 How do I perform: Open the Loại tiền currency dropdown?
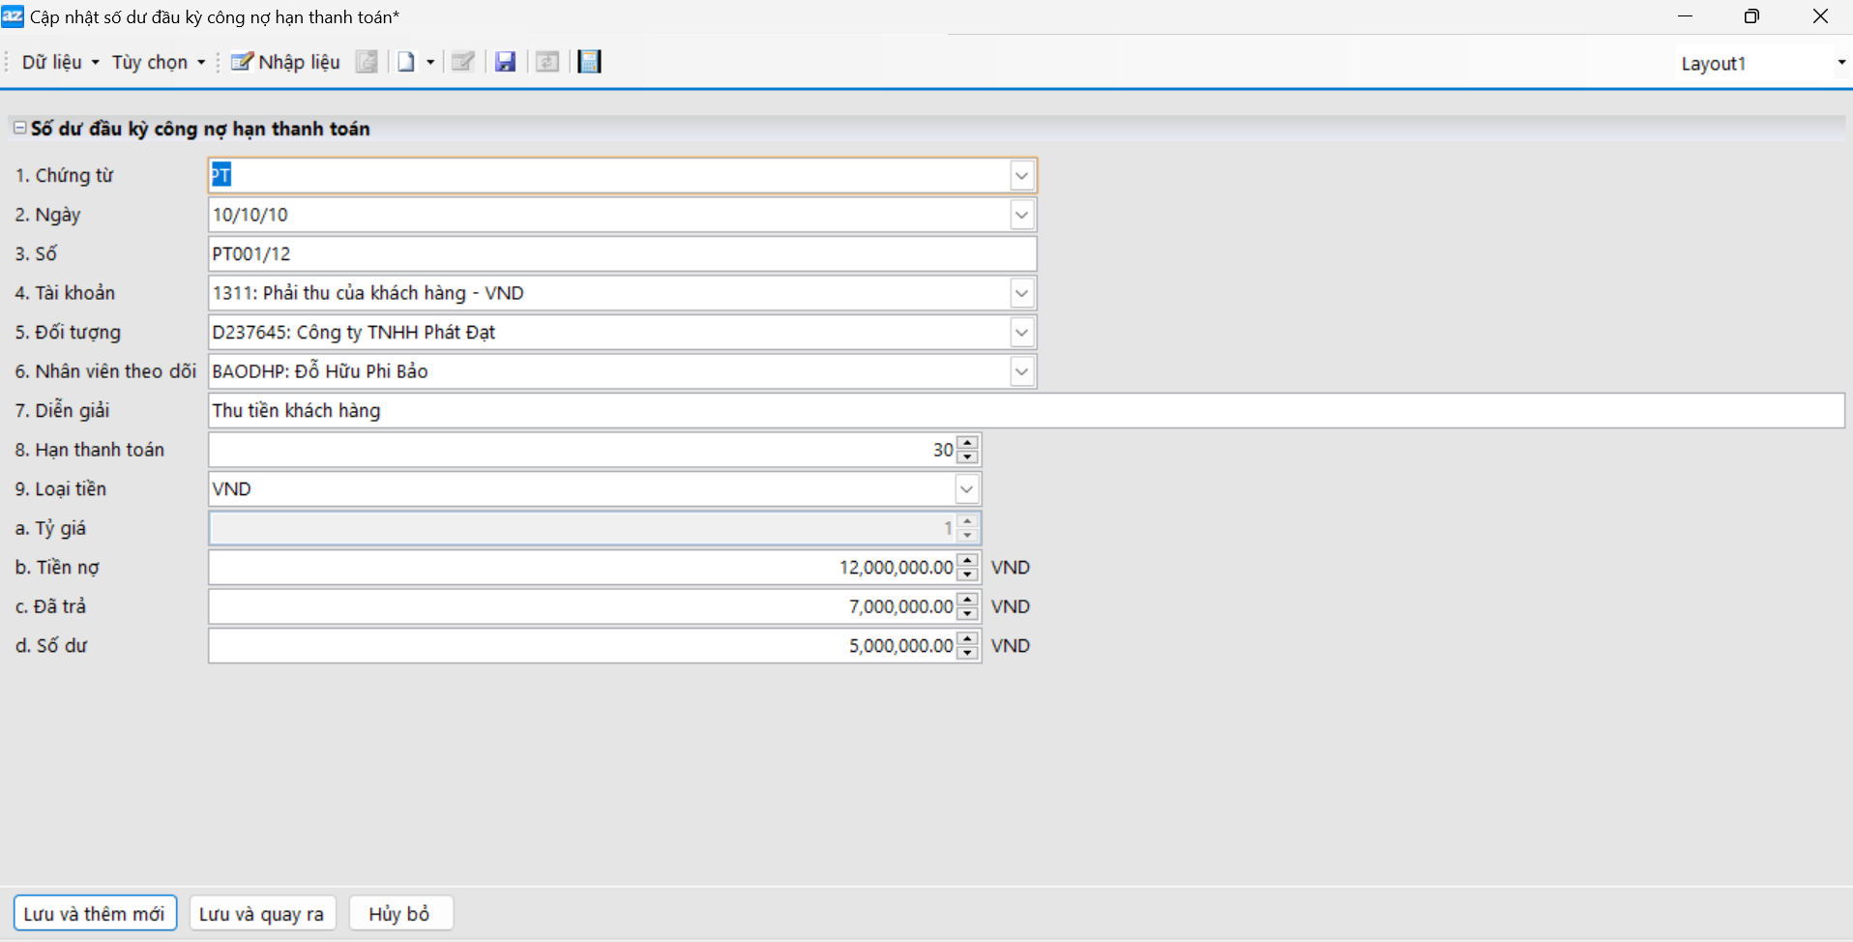(966, 489)
